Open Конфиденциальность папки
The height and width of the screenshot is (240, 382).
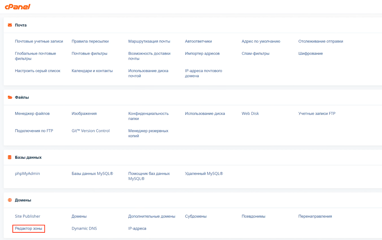[148, 116]
